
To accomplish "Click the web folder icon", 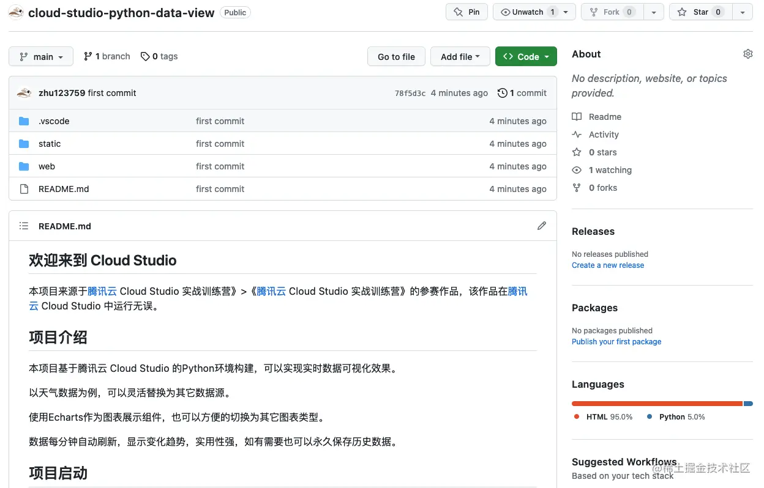I will click(24, 166).
